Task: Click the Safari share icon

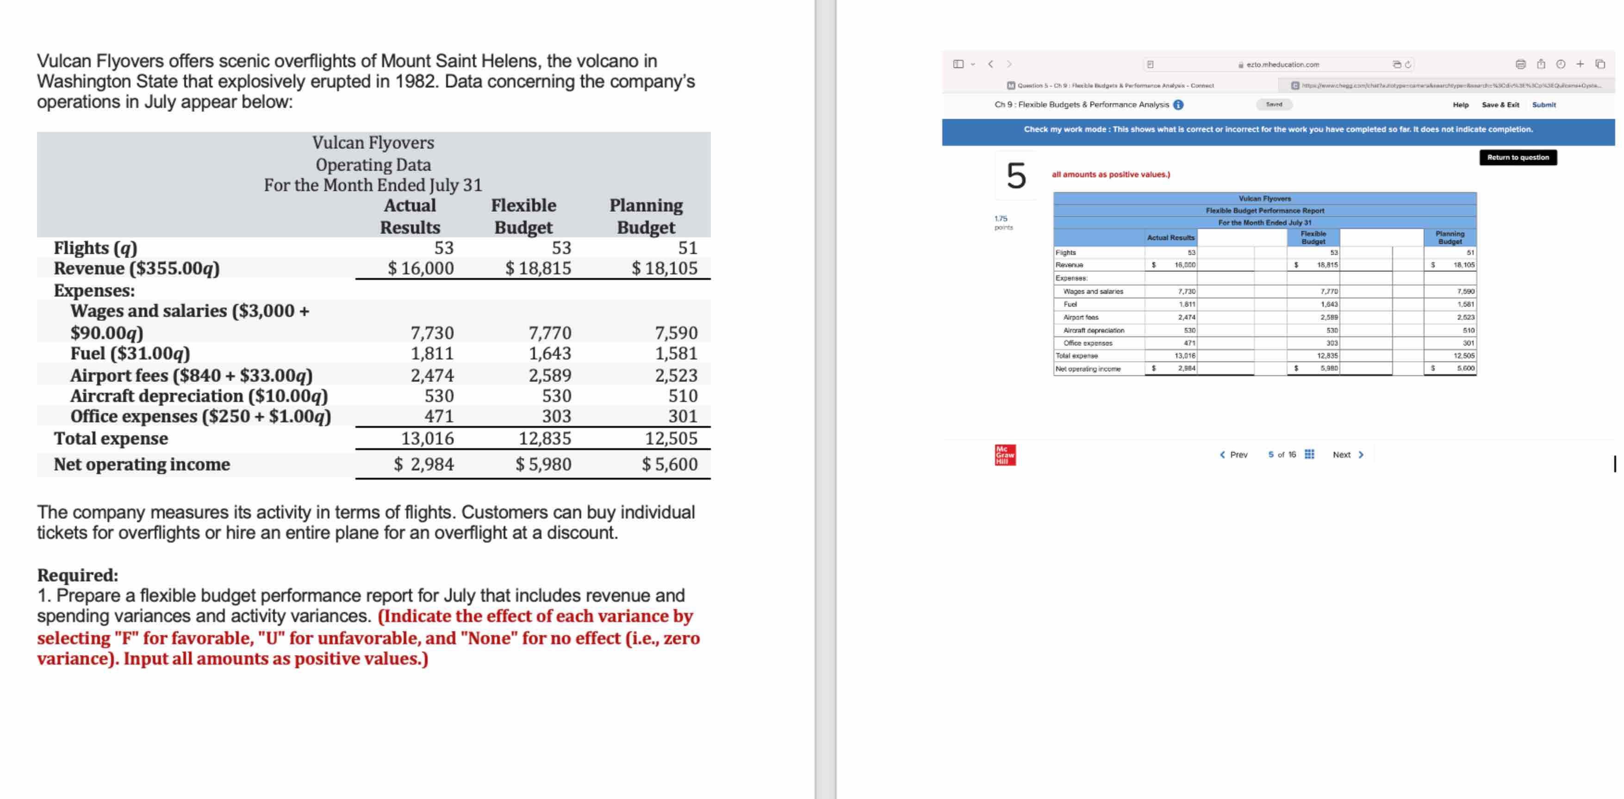Action: click(1541, 64)
